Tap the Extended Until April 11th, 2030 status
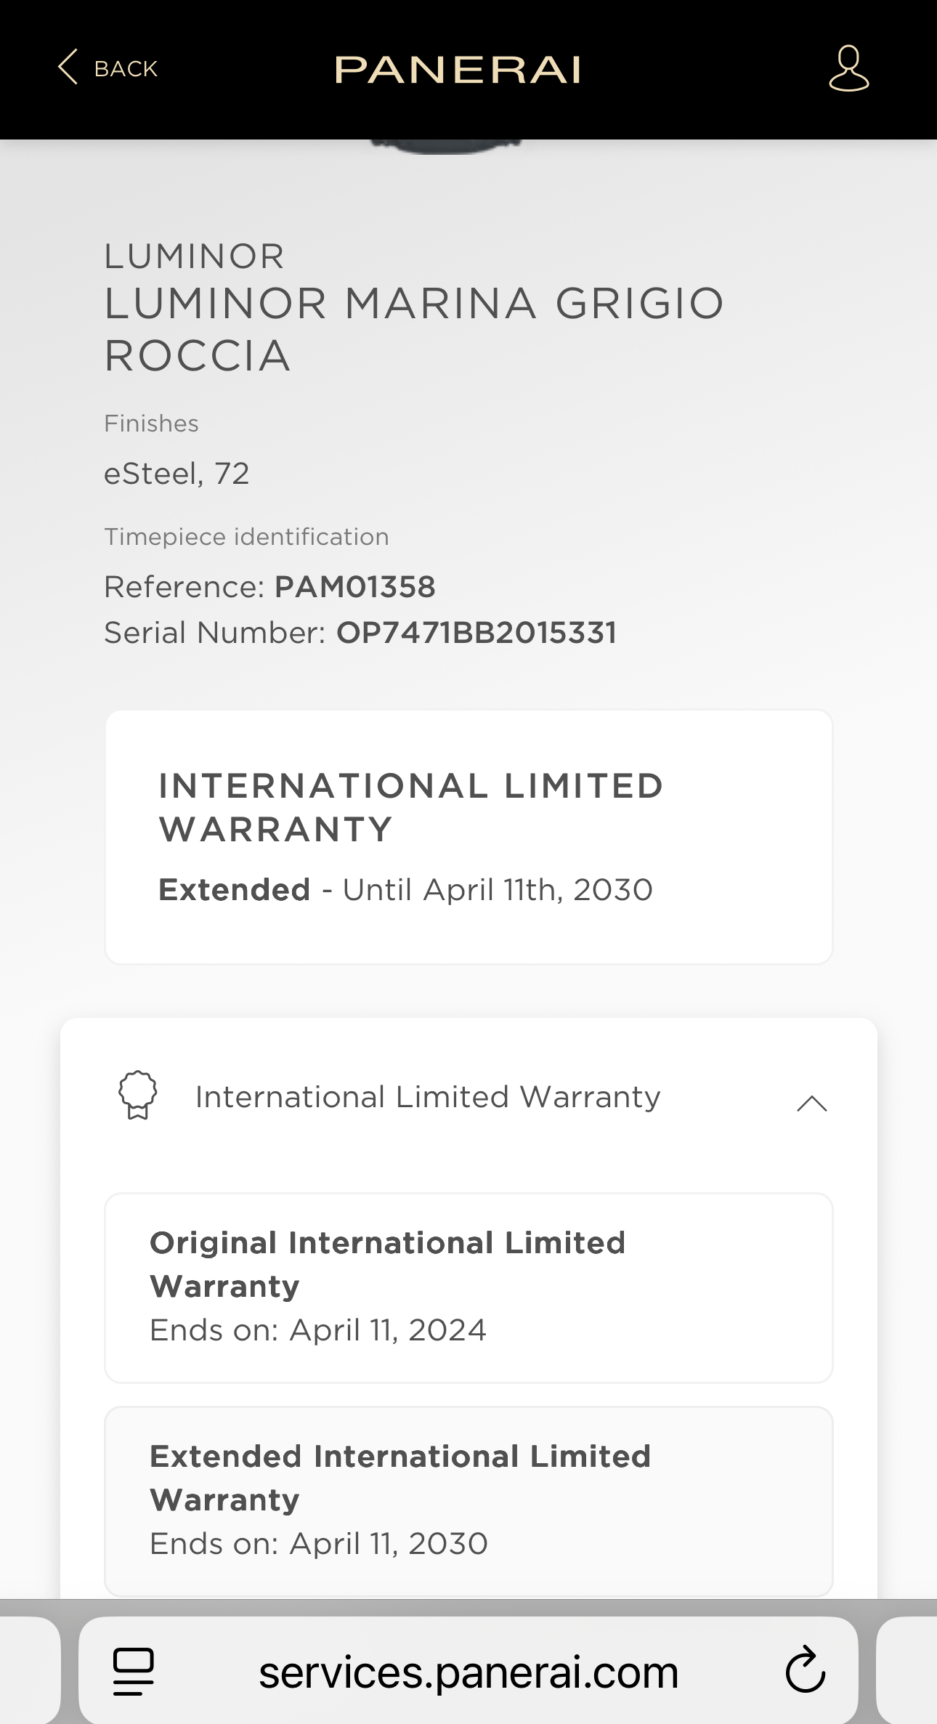This screenshot has height=1724, width=937. 405,890
